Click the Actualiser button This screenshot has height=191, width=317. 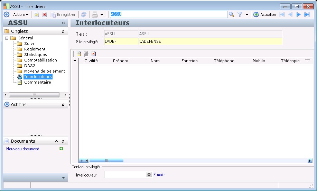click(x=265, y=15)
